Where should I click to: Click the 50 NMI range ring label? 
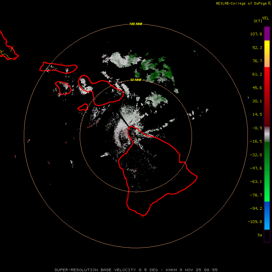pos(136,80)
